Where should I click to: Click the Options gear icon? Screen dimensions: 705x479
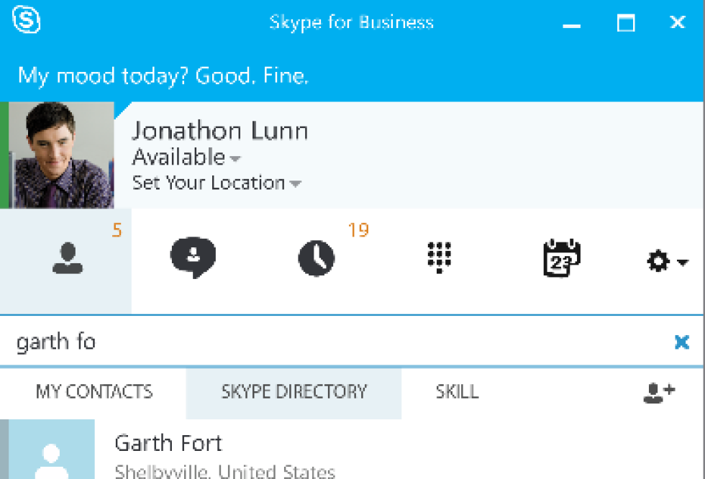point(658,262)
